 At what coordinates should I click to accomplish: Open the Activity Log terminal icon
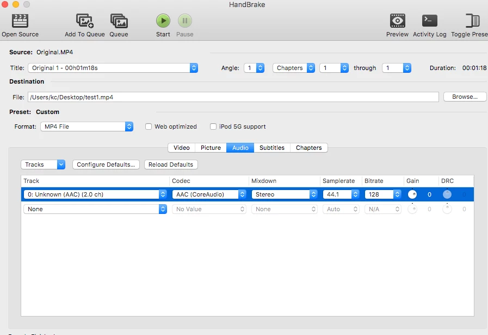pos(429,21)
